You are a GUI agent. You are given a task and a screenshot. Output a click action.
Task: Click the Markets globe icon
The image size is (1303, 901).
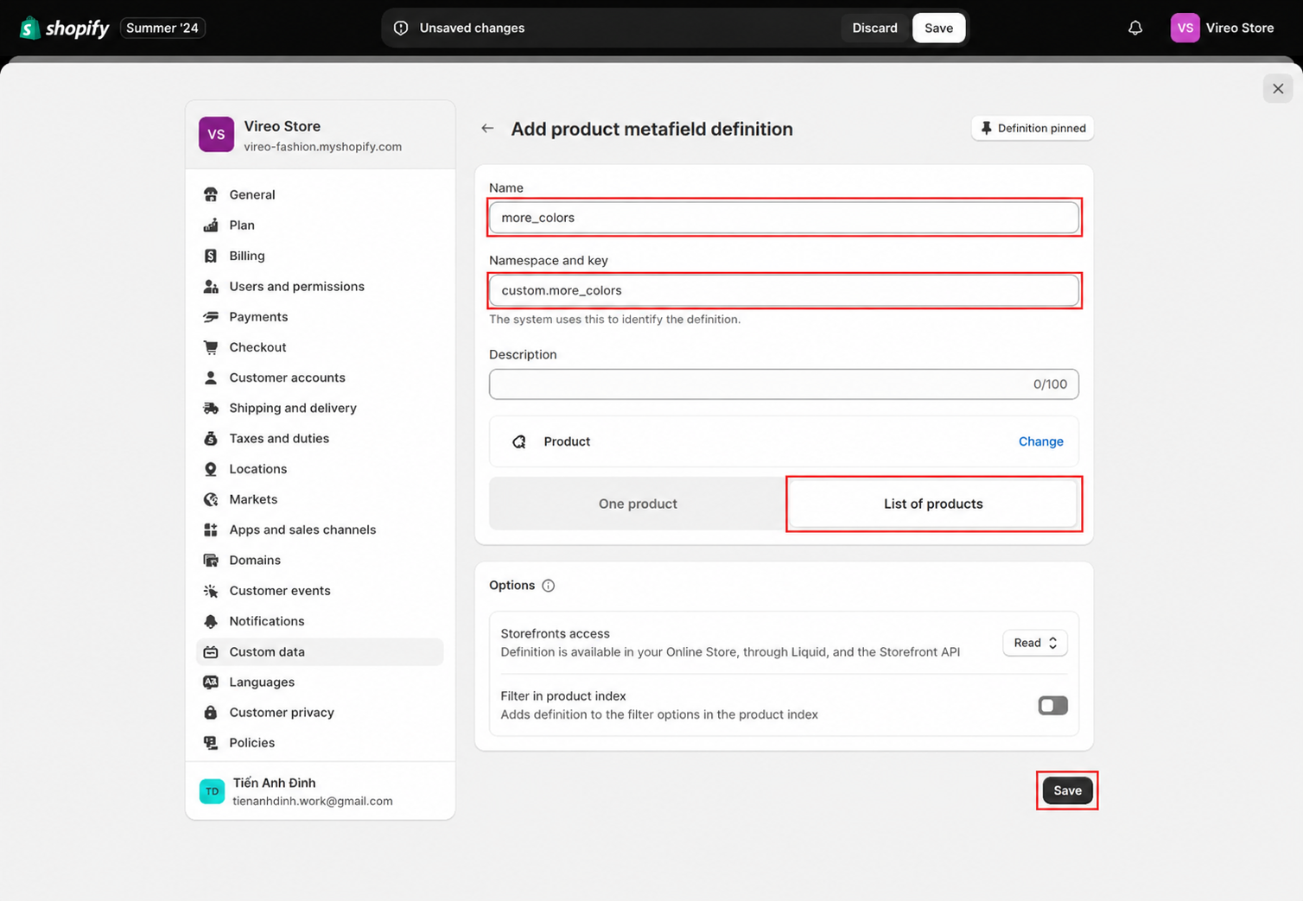211,499
